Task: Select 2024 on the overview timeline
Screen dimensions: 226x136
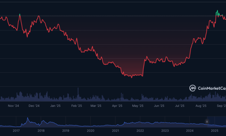Action: (x=190, y=131)
